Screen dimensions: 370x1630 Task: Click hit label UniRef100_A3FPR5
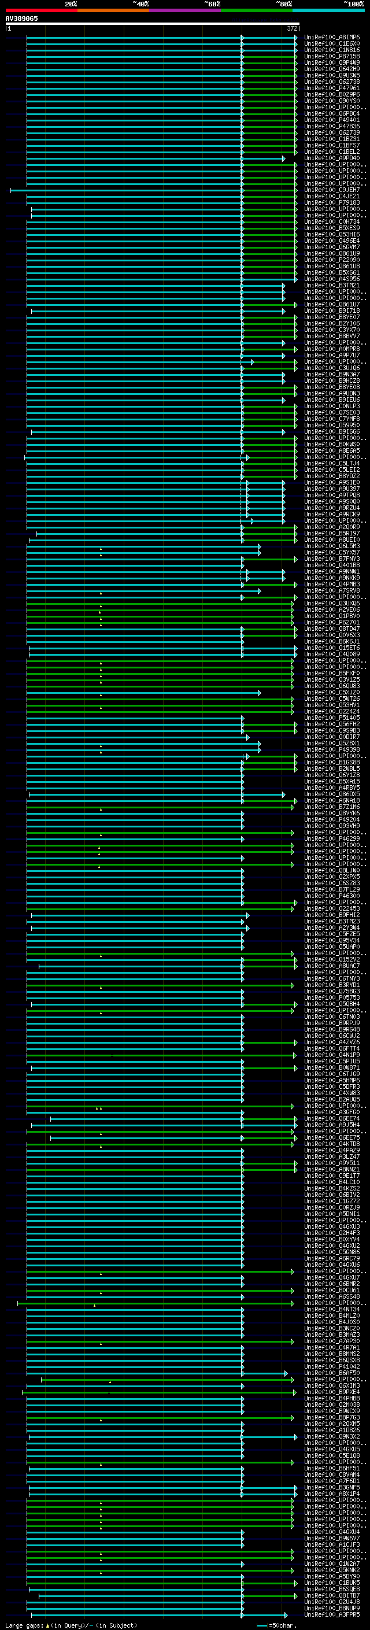click(x=331, y=1615)
